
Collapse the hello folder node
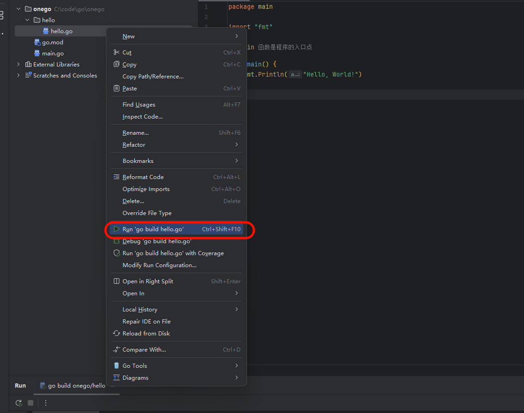(27, 20)
